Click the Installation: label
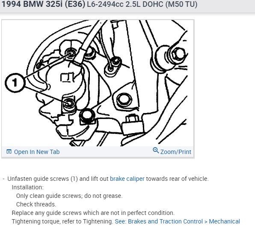The width and height of the screenshot is (255, 235). pyautogui.click(x=28, y=187)
